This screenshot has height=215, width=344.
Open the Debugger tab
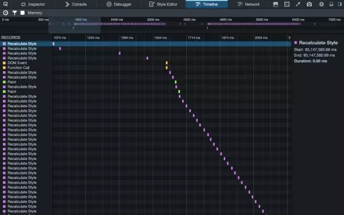tap(119, 4)
